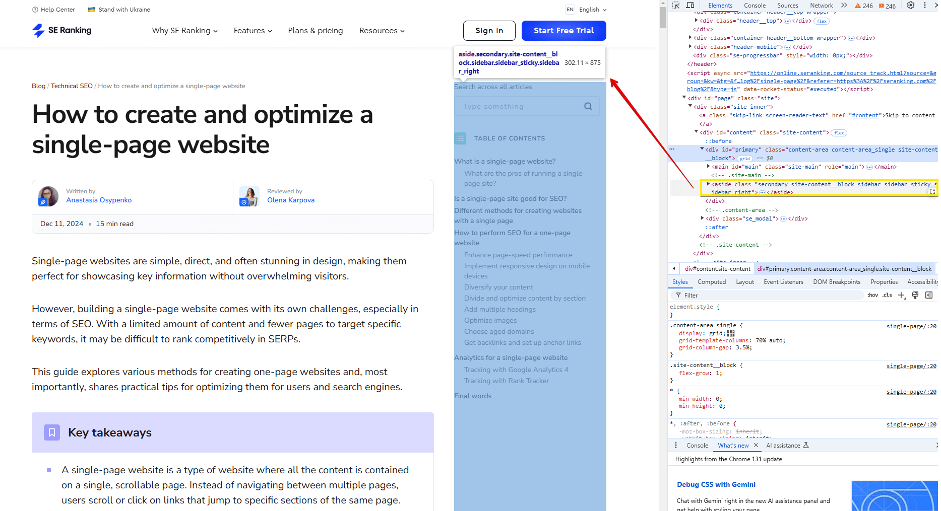This screenshot has height=511, width=941.
Task: Open the Features menu
Action: [x=253, y=31]
